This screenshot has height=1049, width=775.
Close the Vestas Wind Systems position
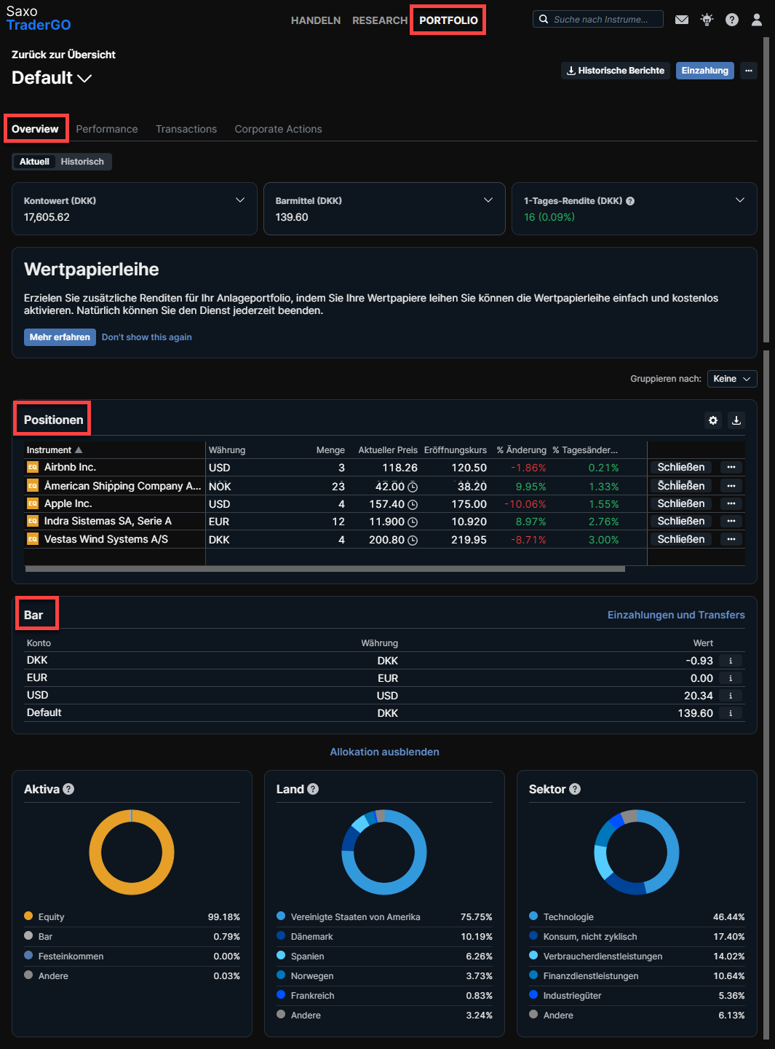[681, 539]
